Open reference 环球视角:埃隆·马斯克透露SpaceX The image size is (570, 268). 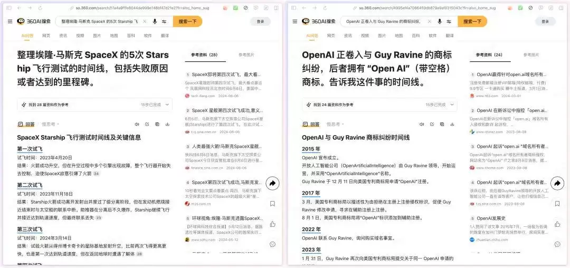click(x=227, y=218)
